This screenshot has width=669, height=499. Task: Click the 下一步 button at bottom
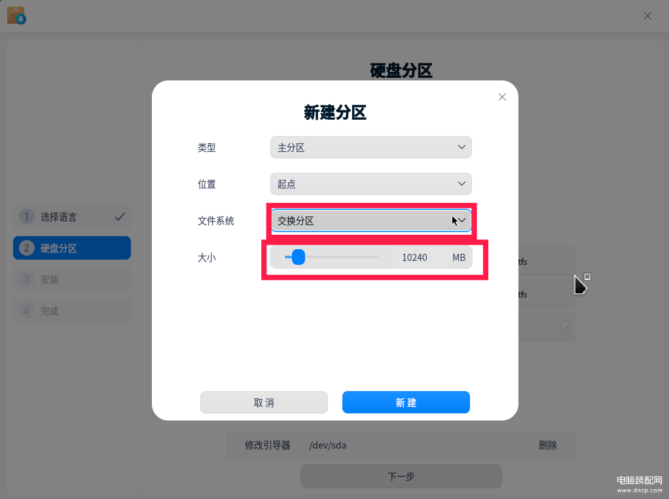point(401,476)
